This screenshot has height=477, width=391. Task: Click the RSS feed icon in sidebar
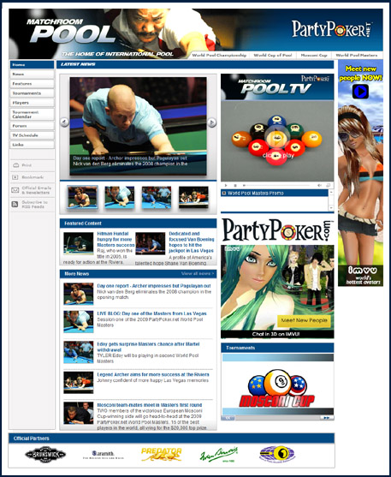pos(15,204)
